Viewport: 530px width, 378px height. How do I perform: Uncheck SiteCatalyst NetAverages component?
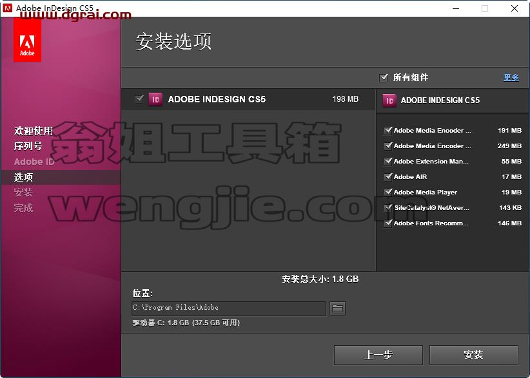(388, 207)
